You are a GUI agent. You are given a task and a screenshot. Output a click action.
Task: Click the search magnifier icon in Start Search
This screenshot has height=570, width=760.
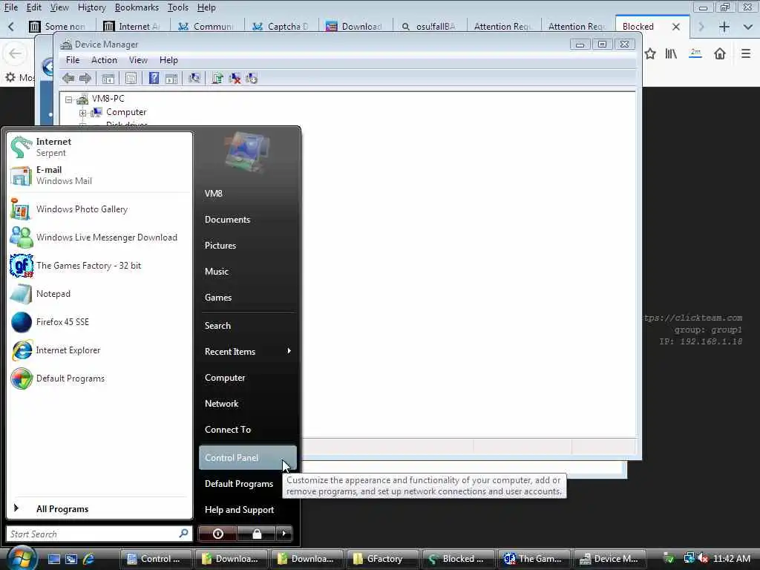click(x=184, y=533)
